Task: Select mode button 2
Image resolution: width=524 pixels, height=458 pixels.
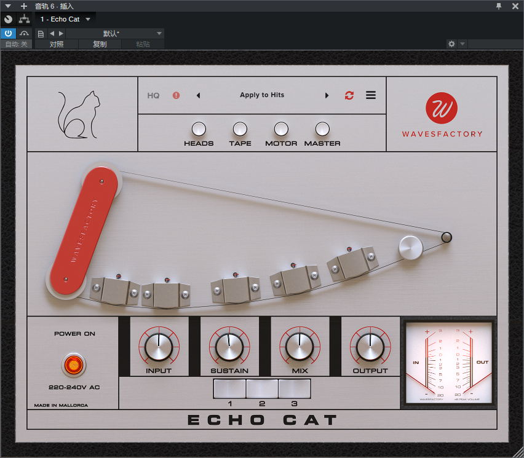Action: click(262, 389)
